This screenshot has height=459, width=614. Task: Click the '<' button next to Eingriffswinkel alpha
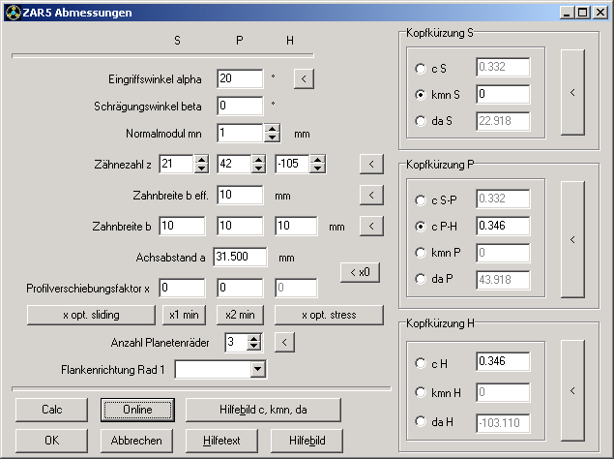click(x=304, y=79)
